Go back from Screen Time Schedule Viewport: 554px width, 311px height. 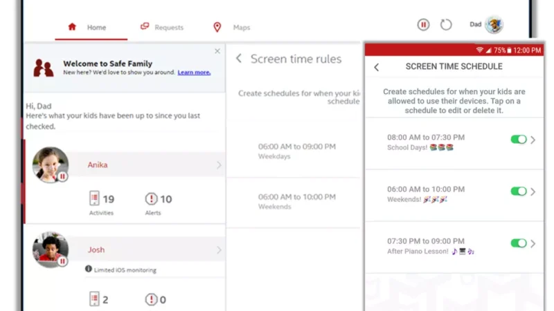(x=377, y=67)
